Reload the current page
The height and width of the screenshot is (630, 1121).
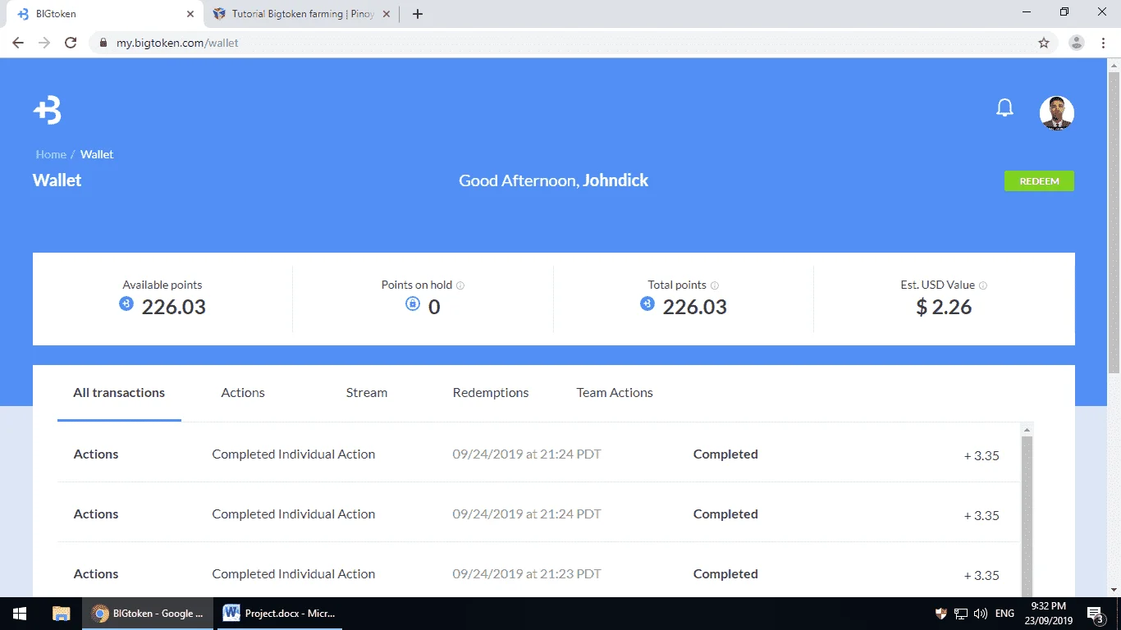coord(71,43)
